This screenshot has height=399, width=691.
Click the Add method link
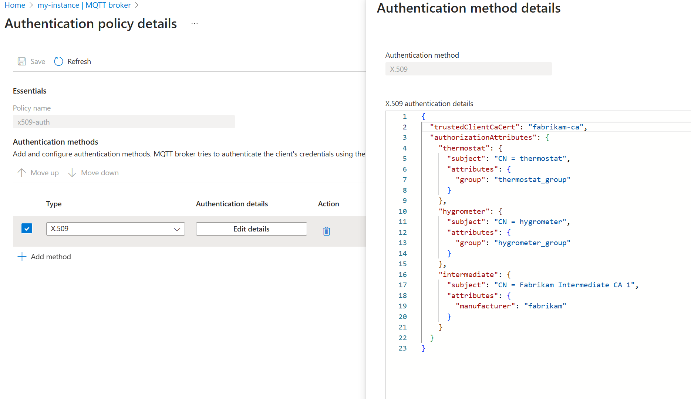pyautogui.click(x=51, y=256)
